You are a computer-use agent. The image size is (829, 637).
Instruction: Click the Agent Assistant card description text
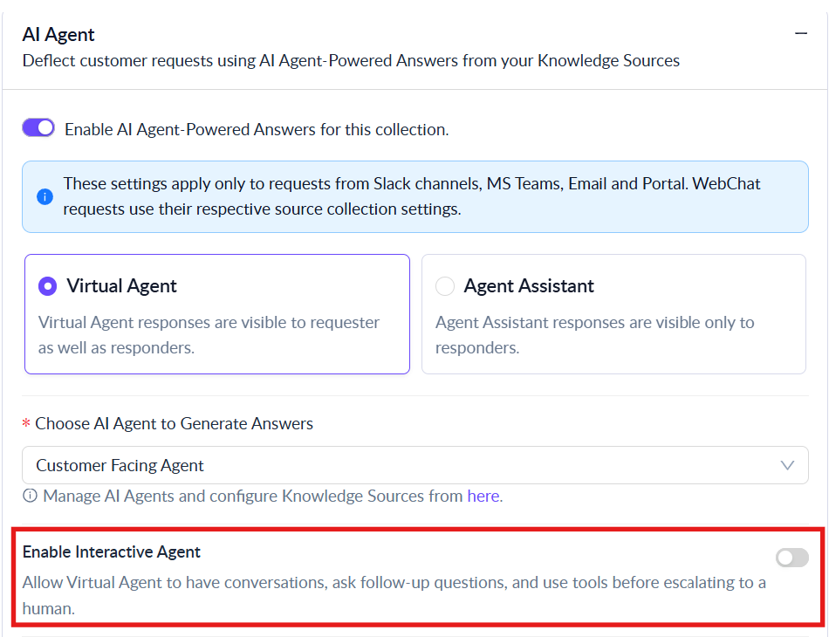(x=594, y=335)
